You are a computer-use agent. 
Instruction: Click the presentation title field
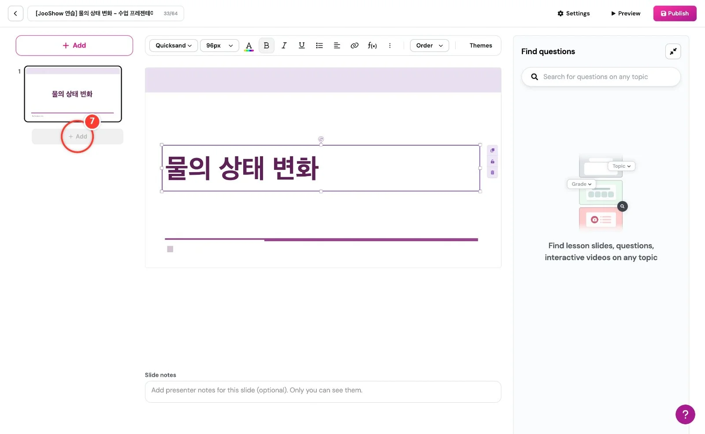point(106,14)
